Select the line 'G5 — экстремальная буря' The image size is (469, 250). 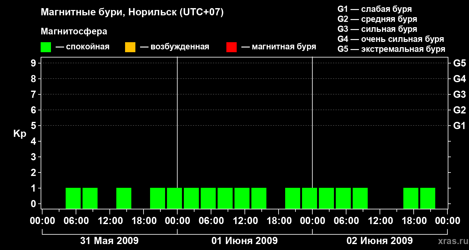[391, 49]
